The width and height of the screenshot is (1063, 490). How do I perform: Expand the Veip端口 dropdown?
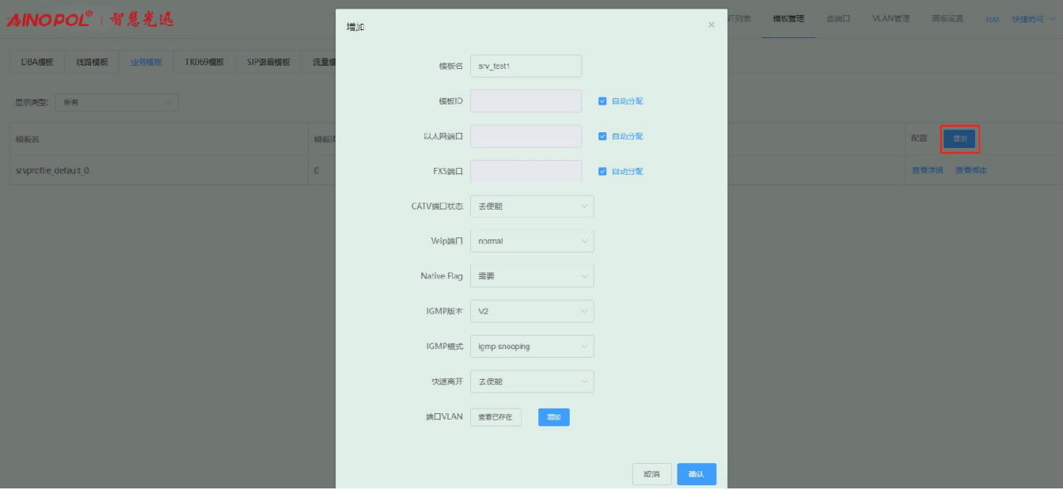(x=531, y=241)
